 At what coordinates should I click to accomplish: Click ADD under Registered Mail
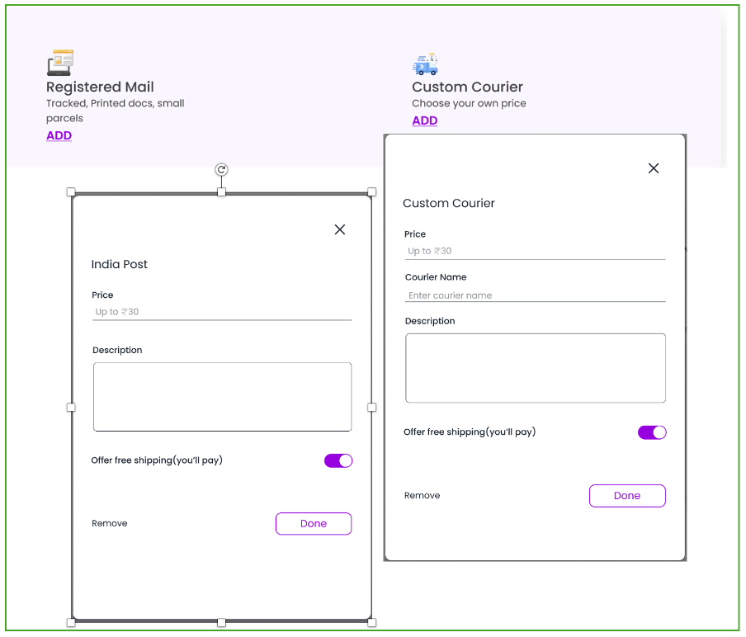59,135
